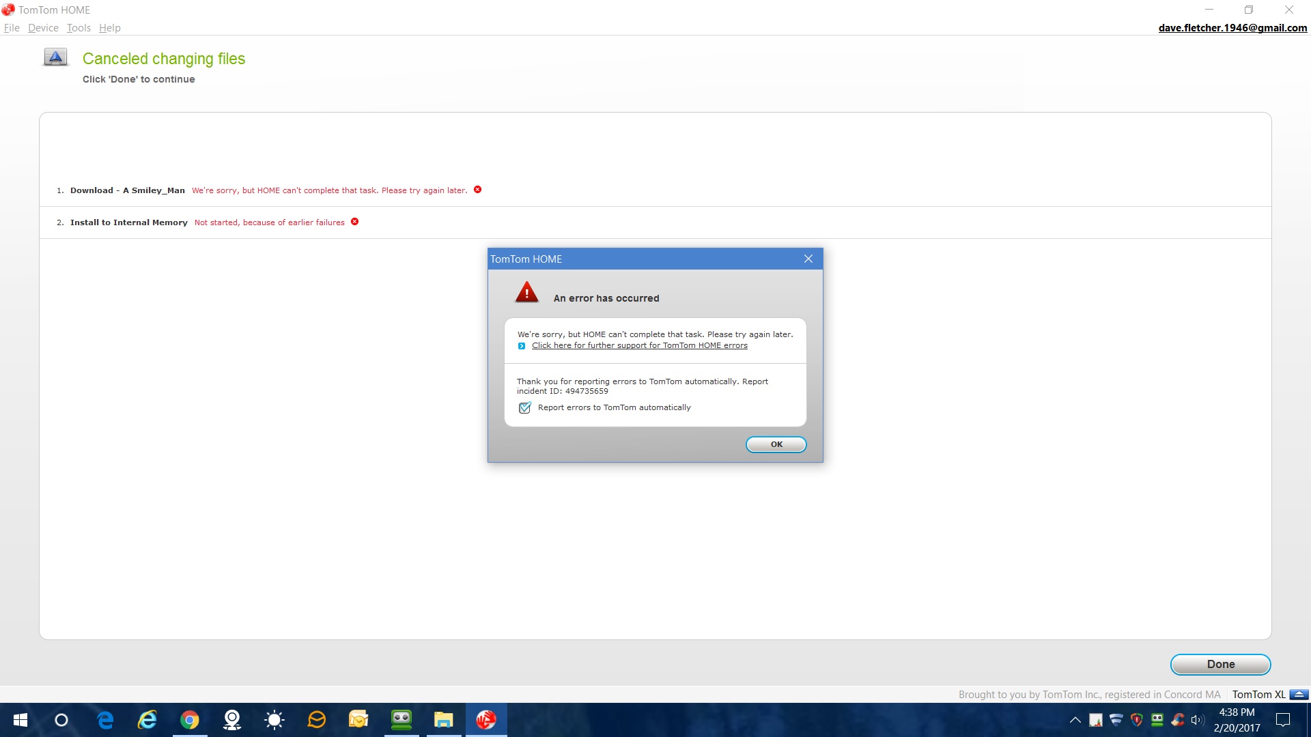Viewport: 1311px width, 737px height.
Task: Launch Microsoft Edge from taskbar
Action: (x=105, y=720)
